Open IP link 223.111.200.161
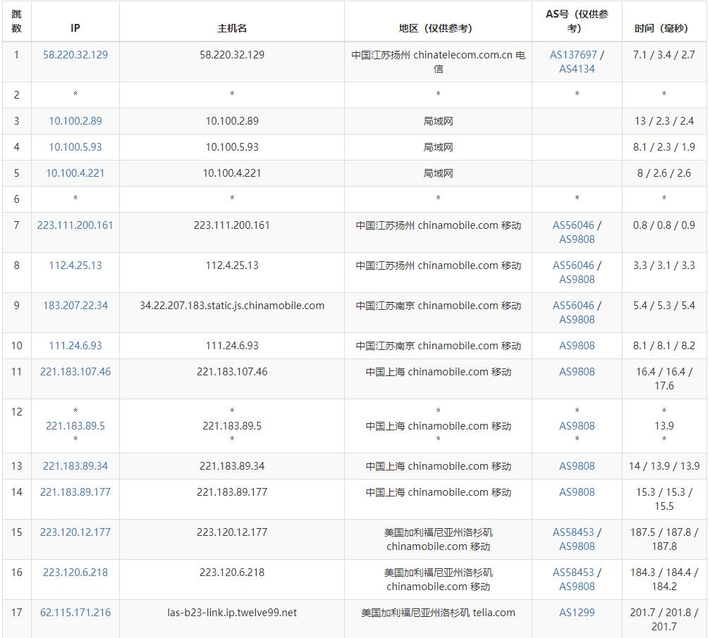The width and height of the screenshot is (710, 638). pos(75,225)
